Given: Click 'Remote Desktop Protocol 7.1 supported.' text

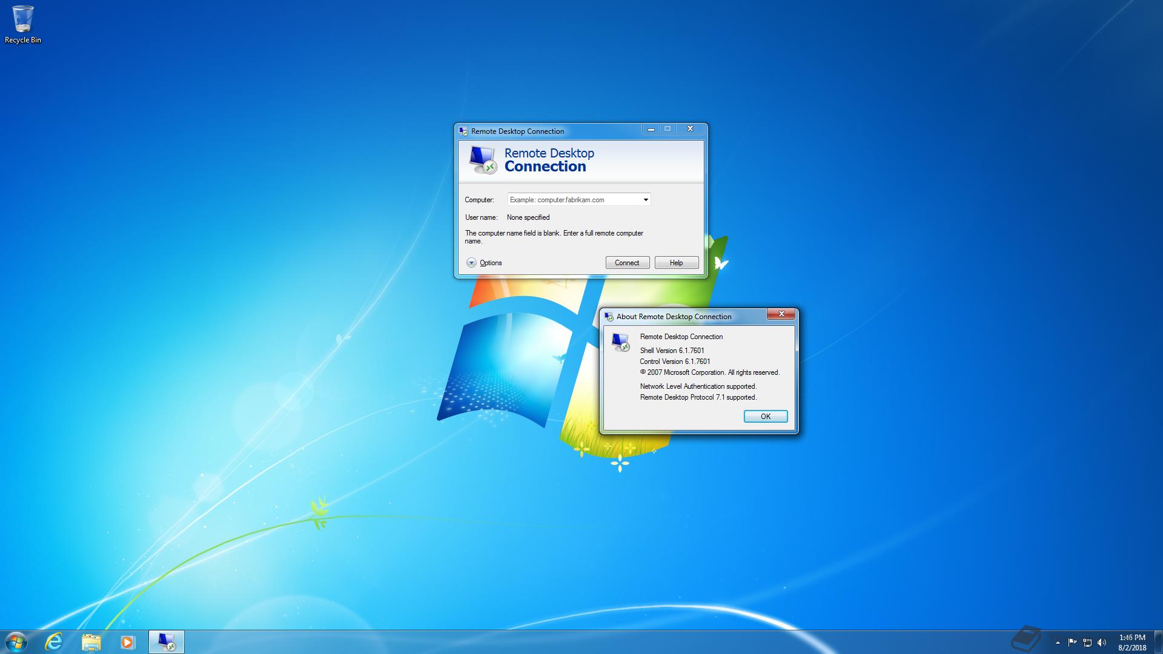Looking at the screenshot, I should [x=698, y=397].
